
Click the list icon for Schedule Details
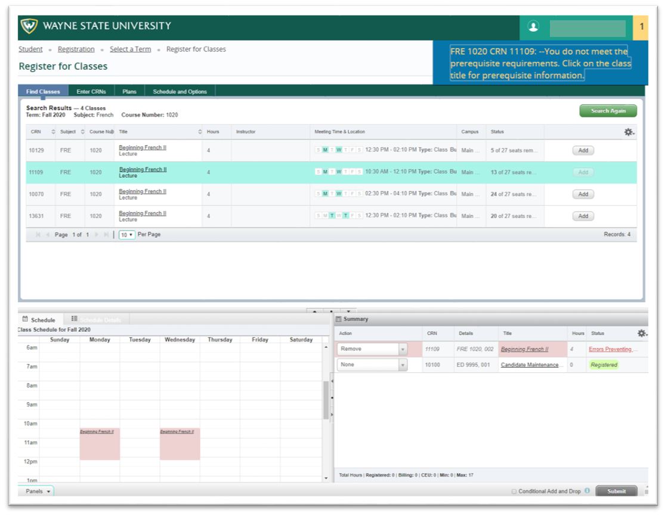click(x=74, y=319)
